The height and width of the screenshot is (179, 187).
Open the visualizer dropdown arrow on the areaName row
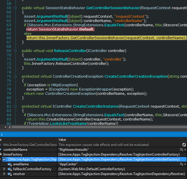(185, 164)
